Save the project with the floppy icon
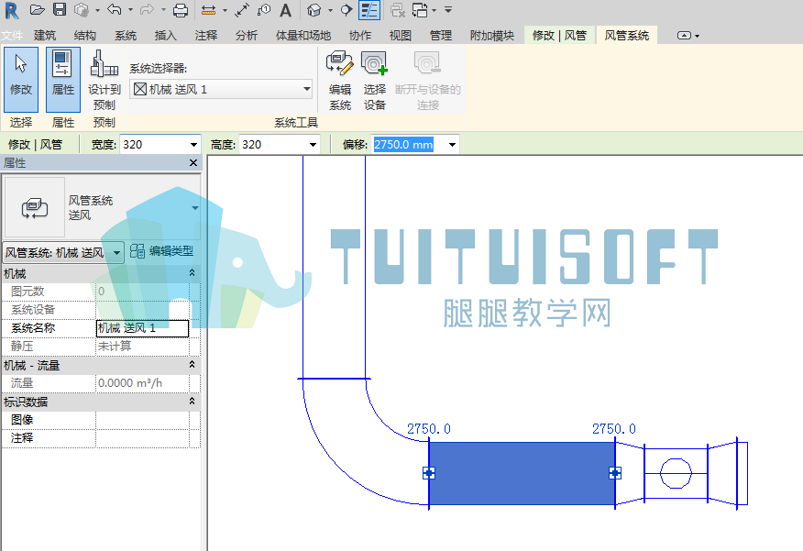Viewport: 803px width, 551px height. [60, 10]
